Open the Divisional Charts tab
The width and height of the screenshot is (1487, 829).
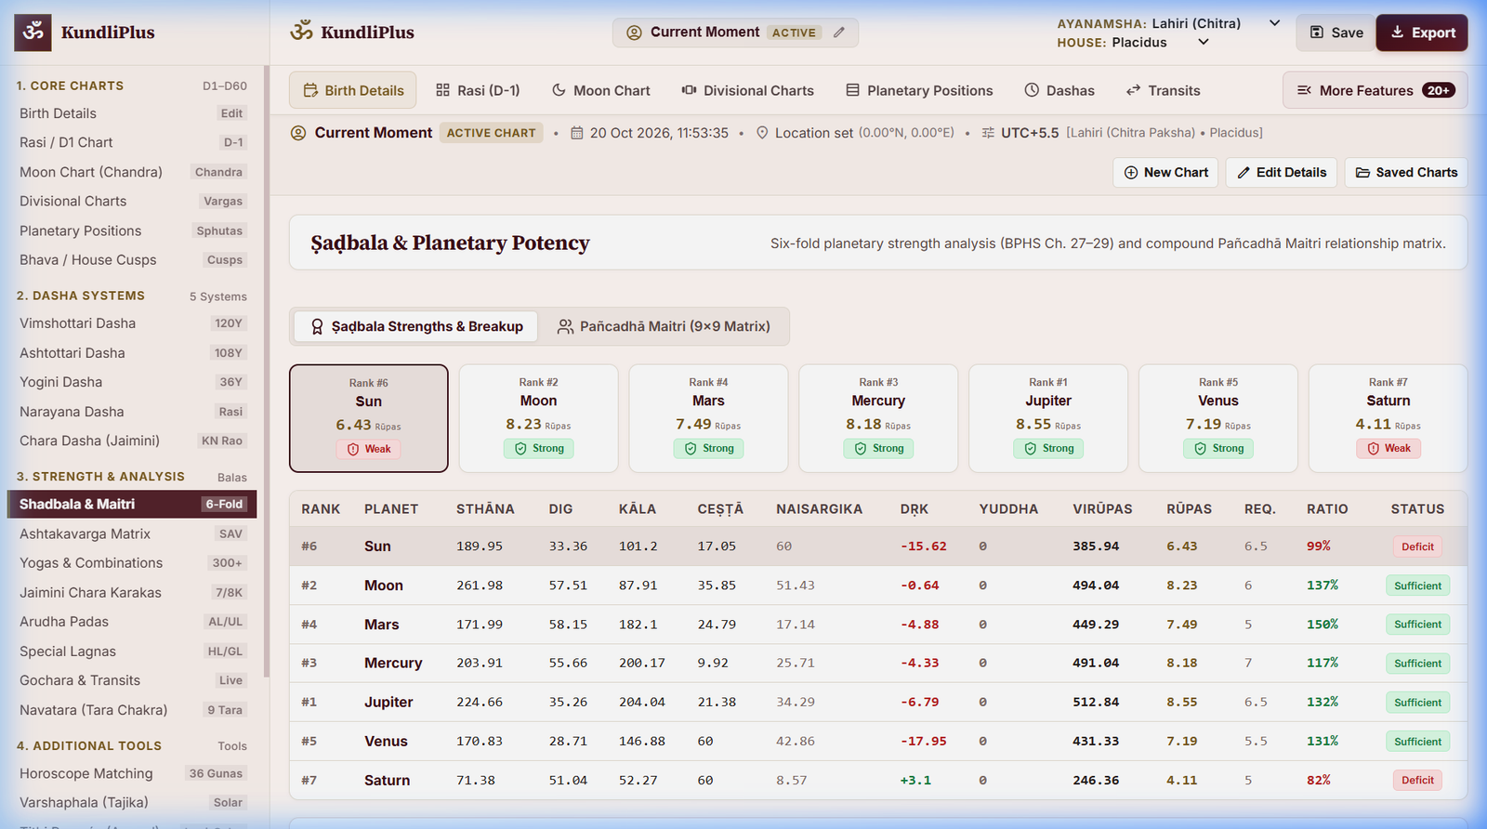coord(747,90)
